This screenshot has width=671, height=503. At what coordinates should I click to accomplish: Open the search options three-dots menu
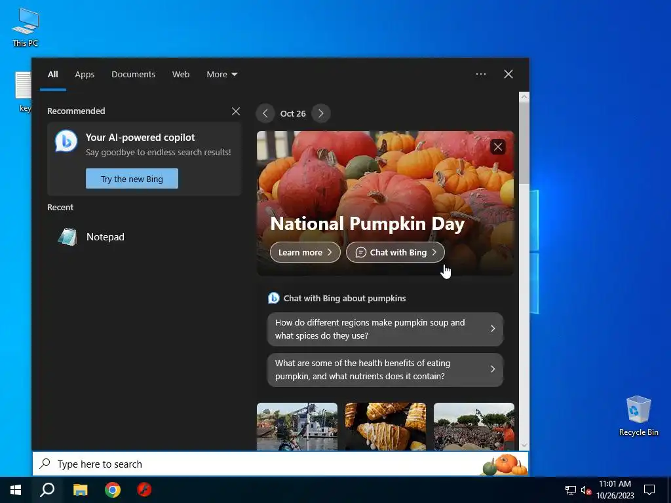click(x=481, y=74)
